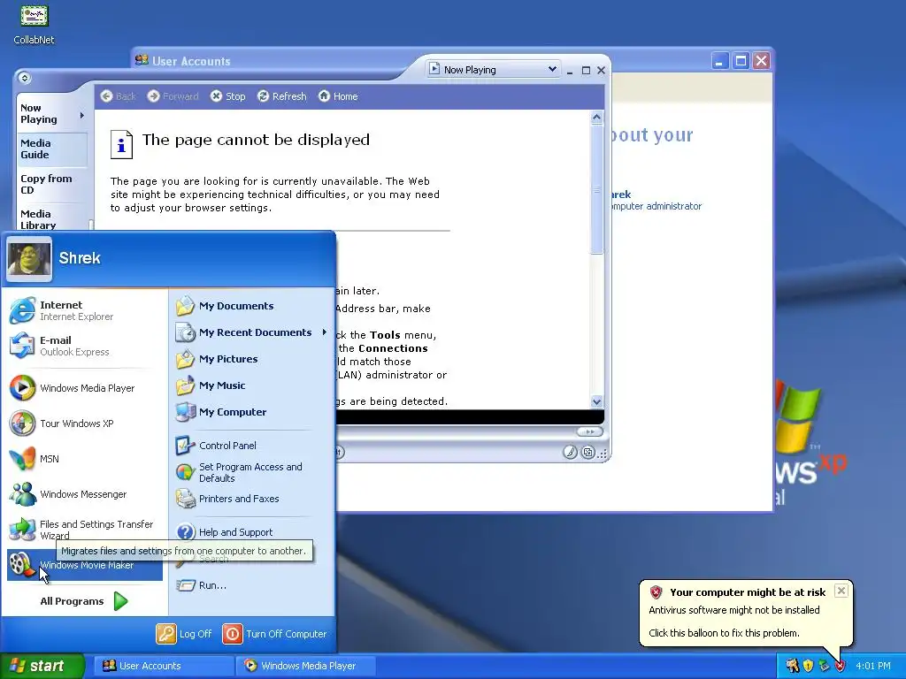Click the keys tray icon in system tray
Viewport: 906px width, 679px height.
[x=792, y=666]
